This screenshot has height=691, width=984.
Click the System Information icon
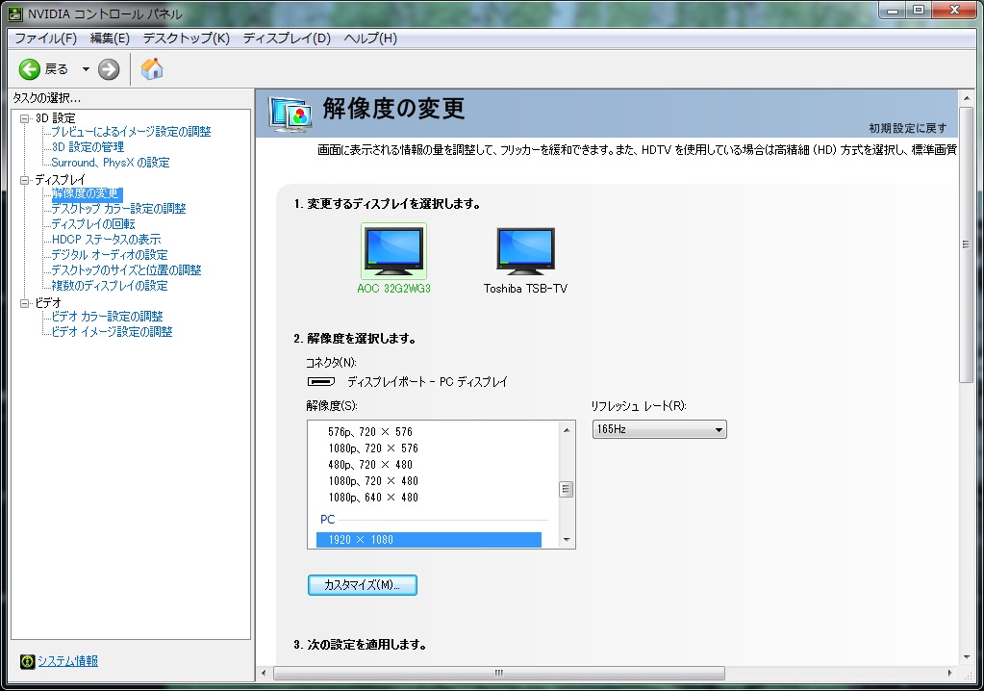click(x=27, y=661)
